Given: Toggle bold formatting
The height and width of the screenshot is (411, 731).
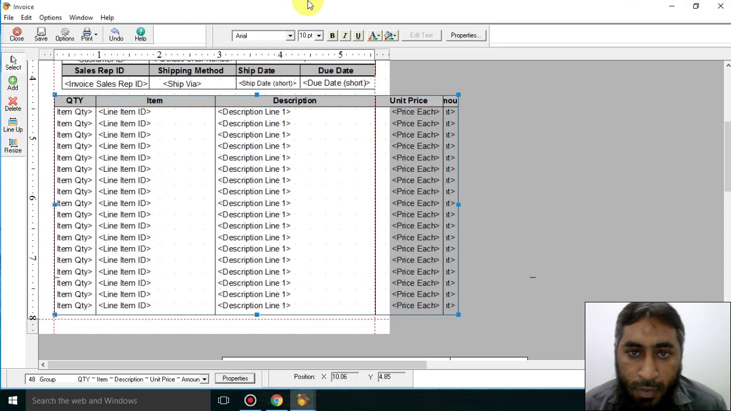Looking at the screenshot, I should point(332,35).
